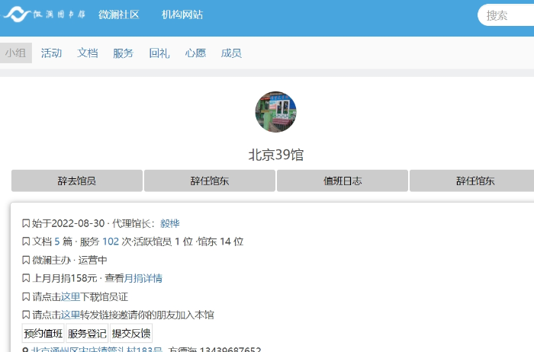
Task: View the 月捐详情 link
Action: coord(143,278)
